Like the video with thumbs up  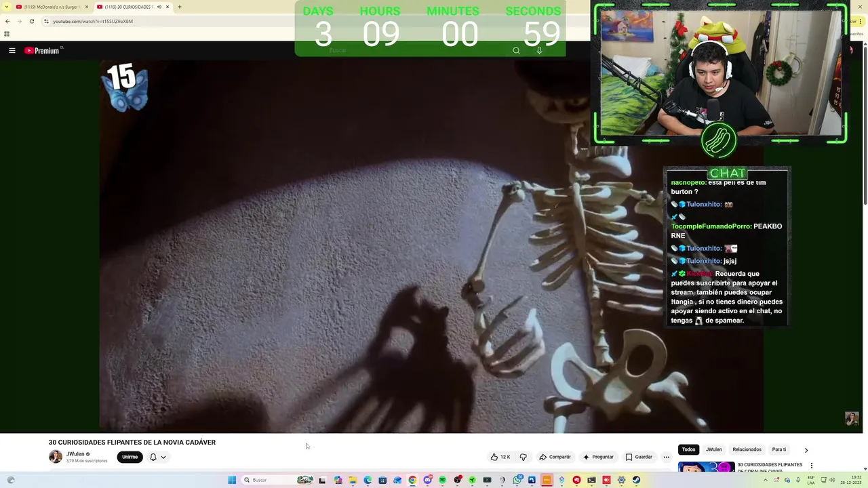(500, 457)
